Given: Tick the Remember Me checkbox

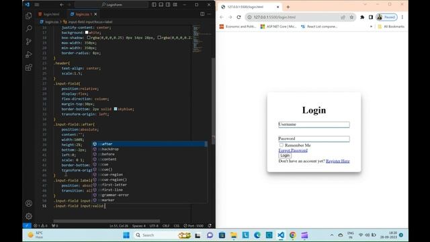Looking at the screenshot, I should coord(282,145).
